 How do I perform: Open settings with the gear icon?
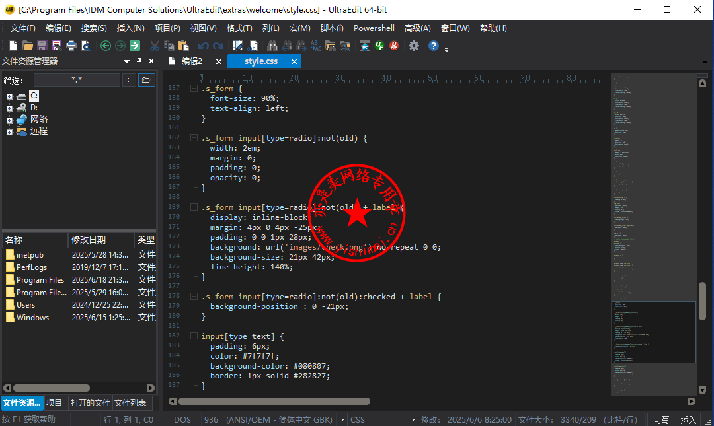[x=413, y=46]
